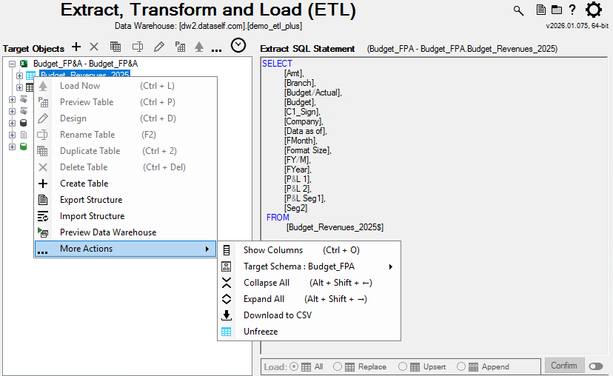This screenshot has width=613, height=376.
Task: Flip the toggle switch beside Confirm
Action: pos(595,366)
